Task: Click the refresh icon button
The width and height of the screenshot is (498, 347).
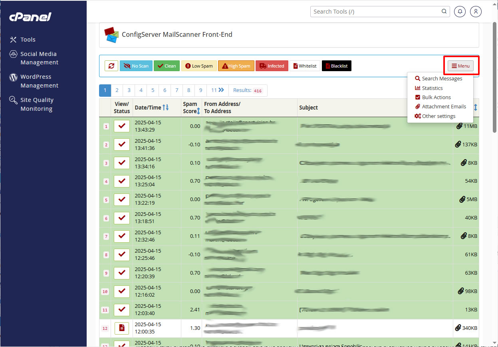Action: pyautogui.click(x=111, y=66)
